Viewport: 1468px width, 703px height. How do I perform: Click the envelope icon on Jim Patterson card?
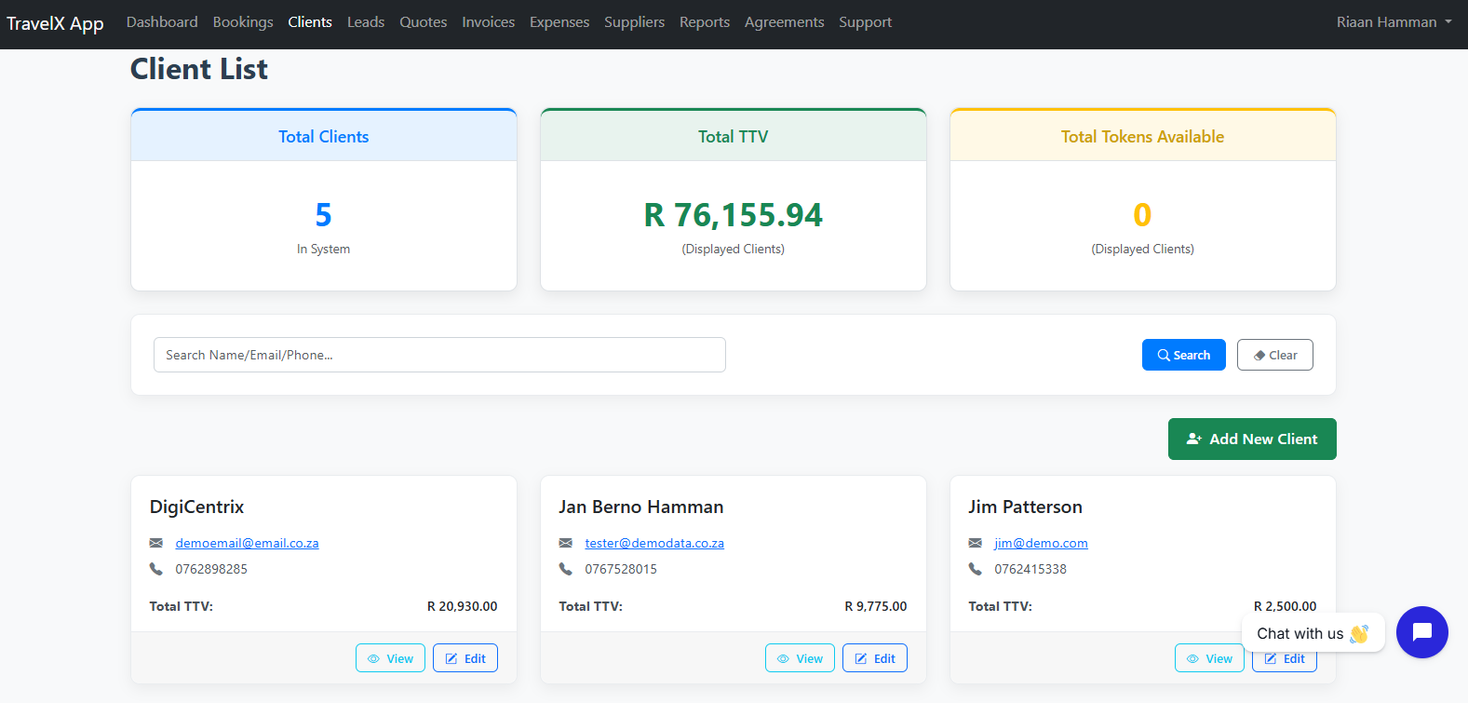(976, 543)
